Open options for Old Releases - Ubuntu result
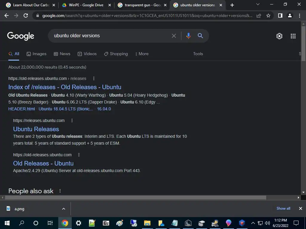The width and height of the screenshot is (306, 229). (79, 155)
